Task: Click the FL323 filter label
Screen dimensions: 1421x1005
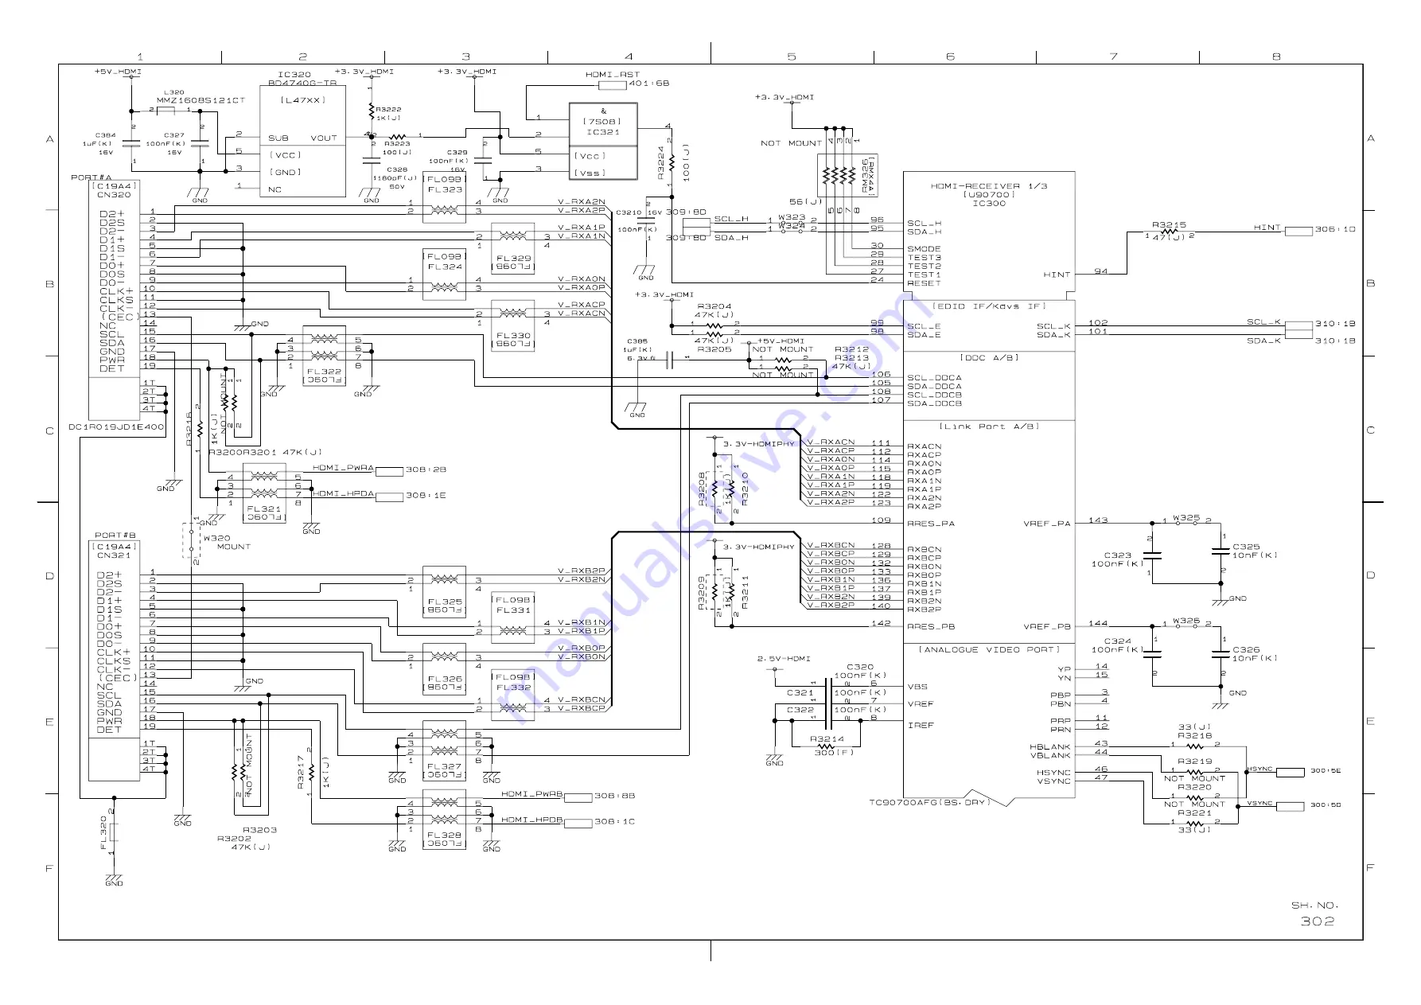Action: click(445, 189)
